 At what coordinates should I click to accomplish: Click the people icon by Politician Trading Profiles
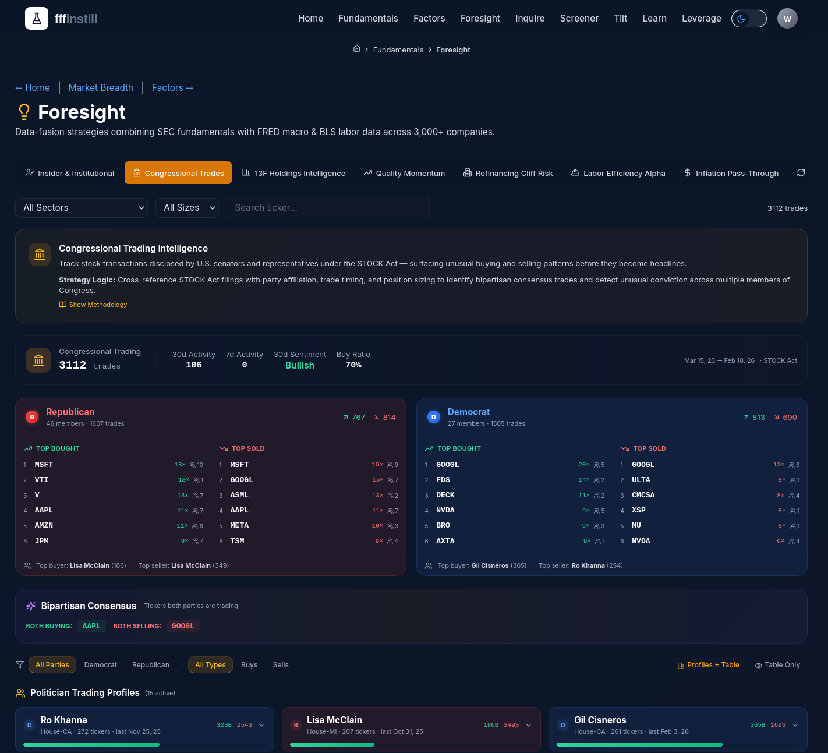point(20,693)
